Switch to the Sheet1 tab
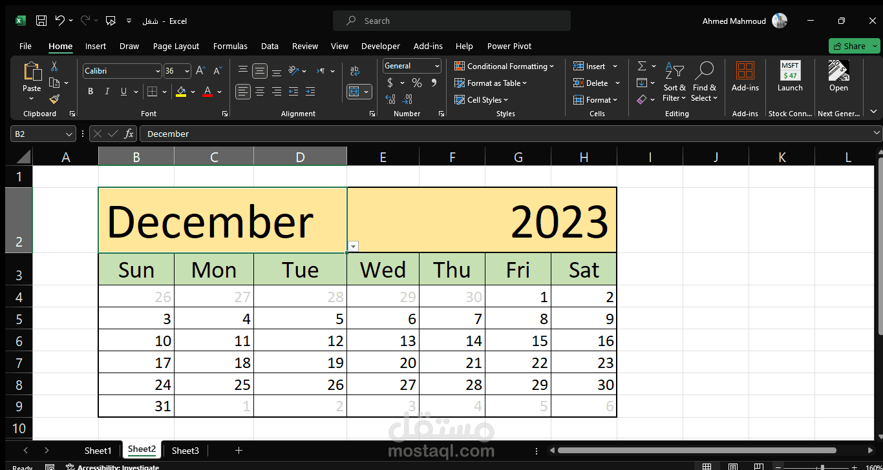 point(98,451)
